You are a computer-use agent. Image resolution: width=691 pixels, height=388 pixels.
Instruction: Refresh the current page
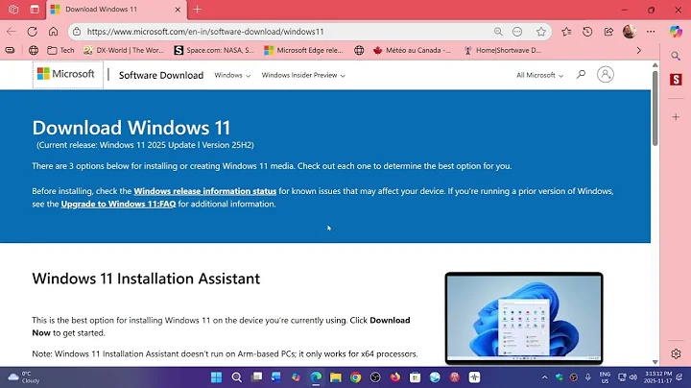tap(33, 32)
